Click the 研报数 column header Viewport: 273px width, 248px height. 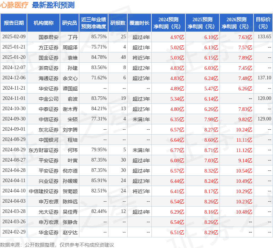pos(118,23)
